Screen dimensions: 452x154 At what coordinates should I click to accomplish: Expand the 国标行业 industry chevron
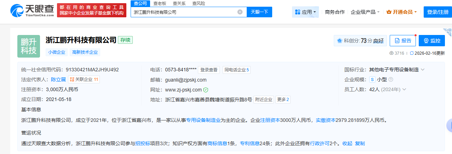423,70
